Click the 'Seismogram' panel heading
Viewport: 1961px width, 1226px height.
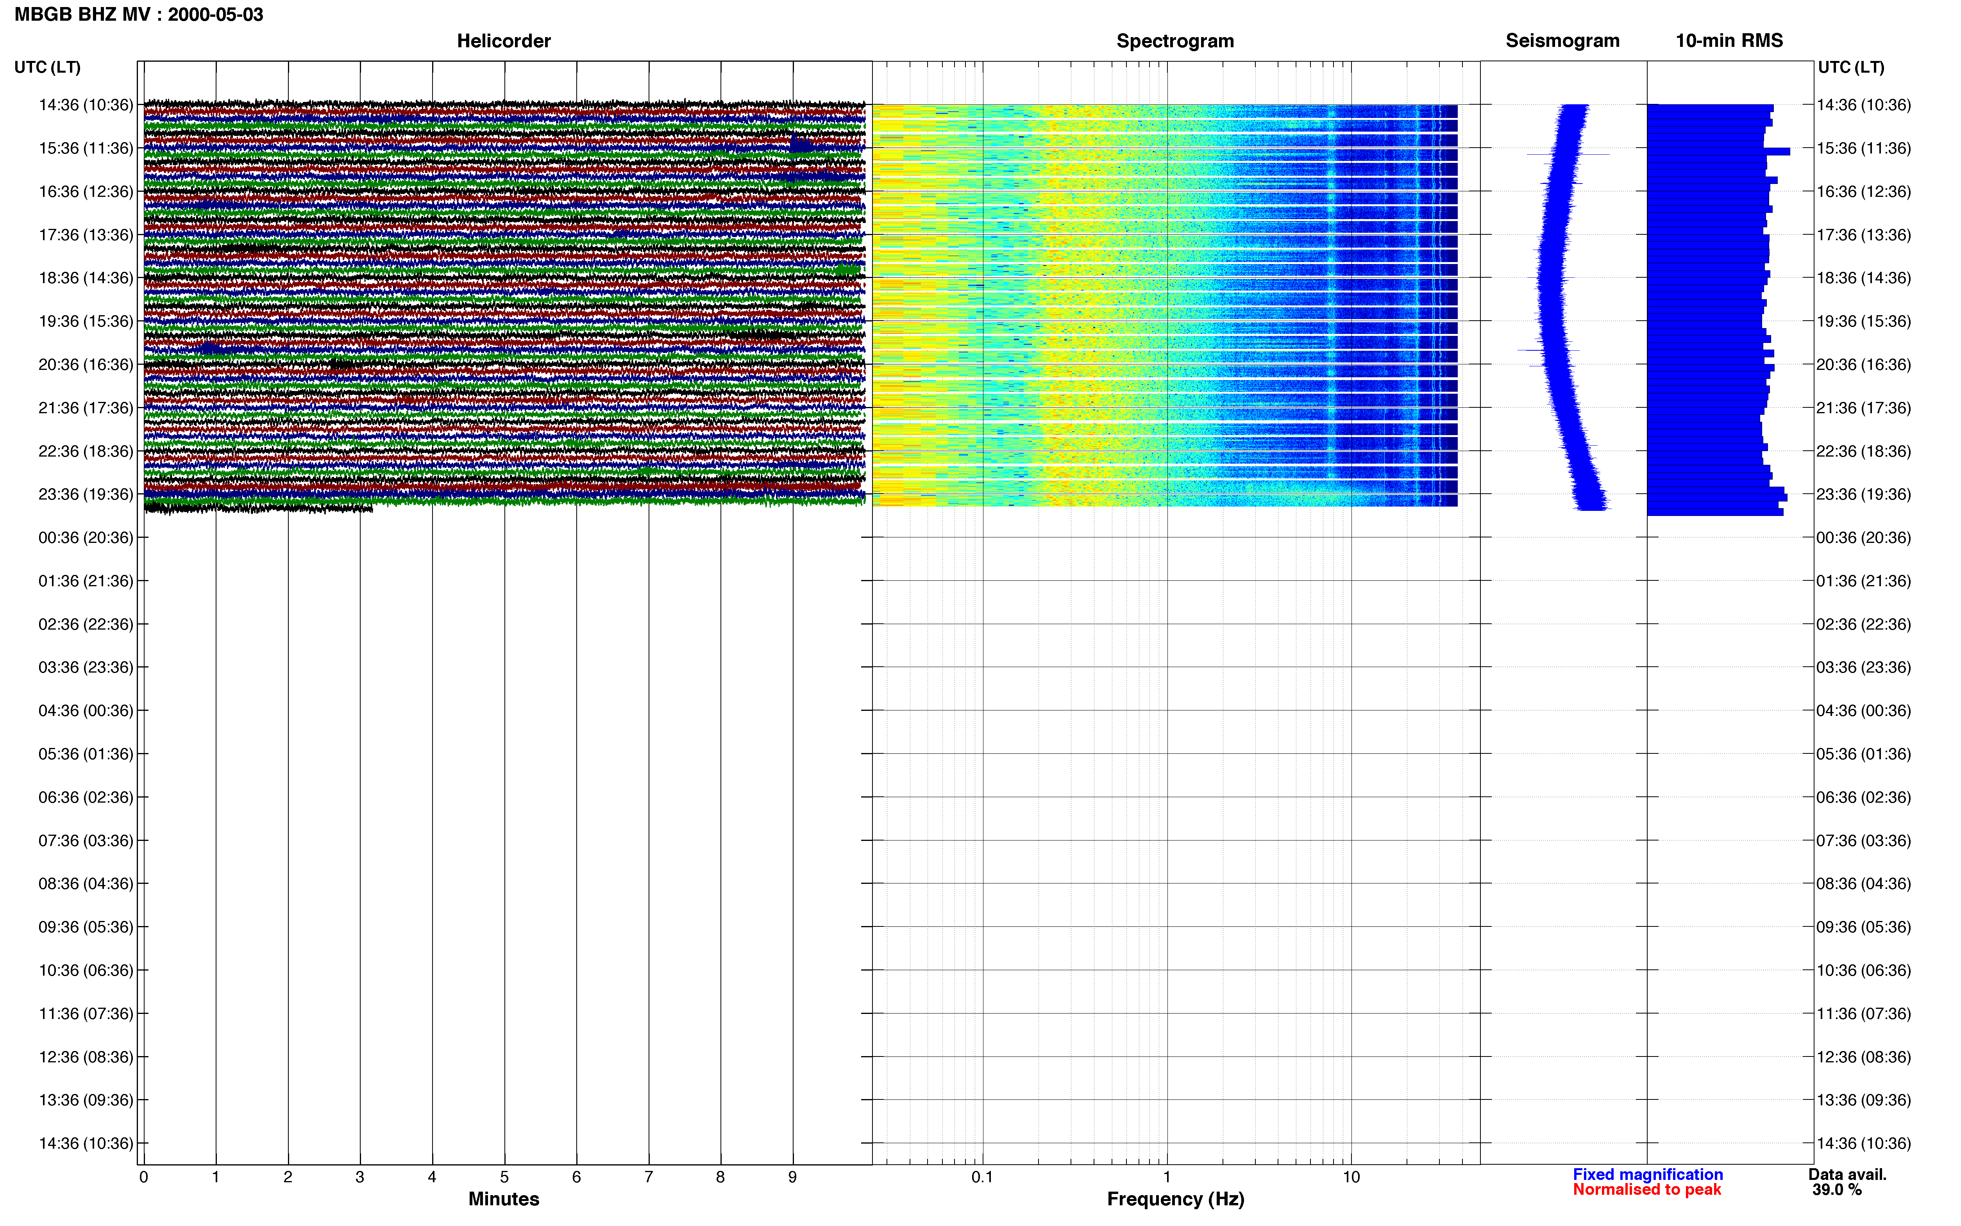tap(1562, 41)
